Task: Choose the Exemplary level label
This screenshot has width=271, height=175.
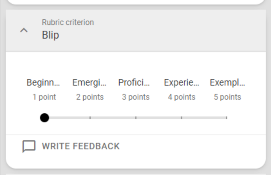Action: coord(227,83)
